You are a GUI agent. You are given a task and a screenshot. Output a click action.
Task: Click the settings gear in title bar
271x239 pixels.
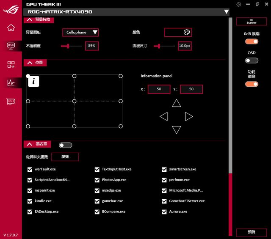(239, 4)
